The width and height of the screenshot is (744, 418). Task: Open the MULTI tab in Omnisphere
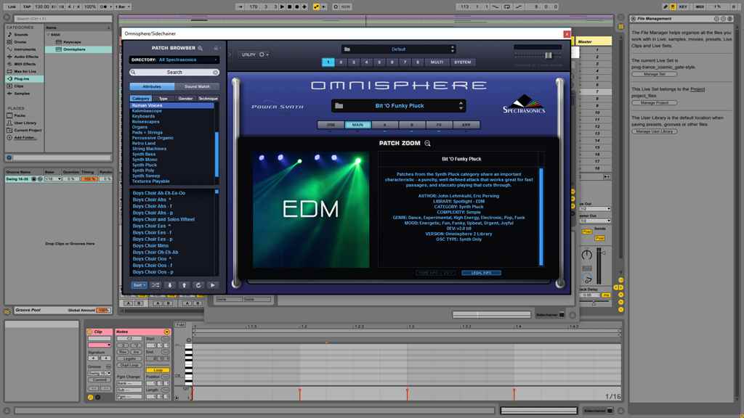(437, 62)
